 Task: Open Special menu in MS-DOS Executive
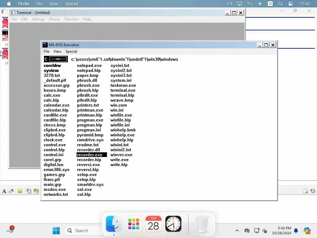click(71, 51)
